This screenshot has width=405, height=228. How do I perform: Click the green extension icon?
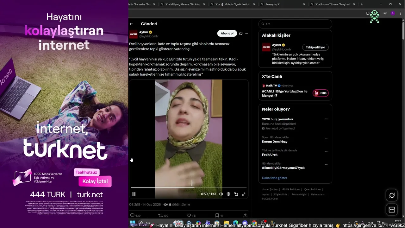click(x=375, y=16)
